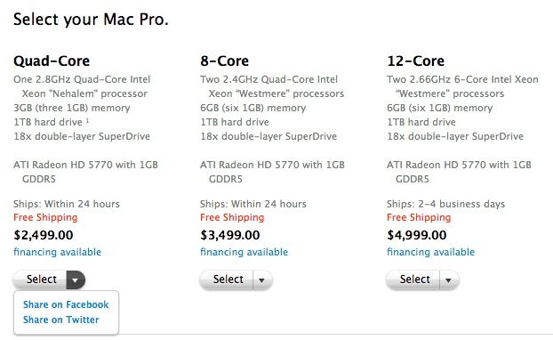Viewport: 553px width, 340px height.
Task: Expand the 12-Core Select dropdown arrow
Action: [x=449, y=280]
